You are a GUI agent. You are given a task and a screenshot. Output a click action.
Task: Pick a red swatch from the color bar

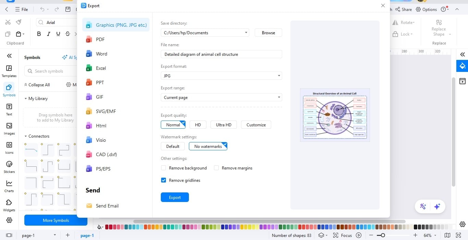106,227
